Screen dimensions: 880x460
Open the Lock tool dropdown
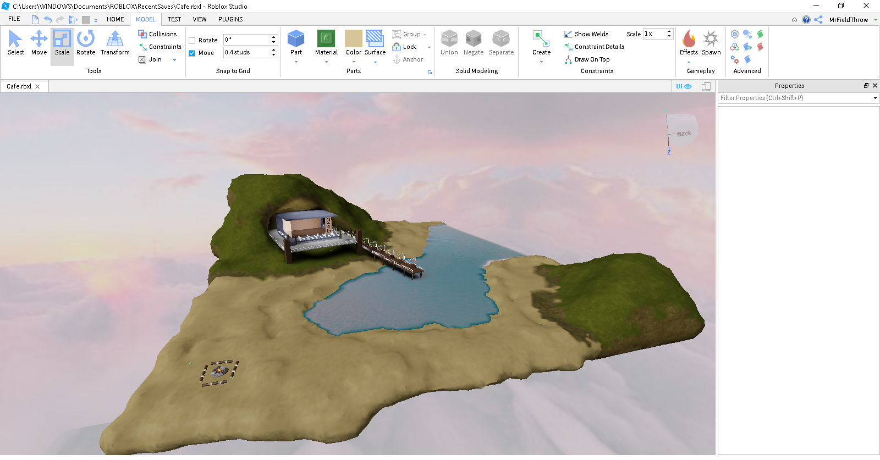click(x=429, y=47)
